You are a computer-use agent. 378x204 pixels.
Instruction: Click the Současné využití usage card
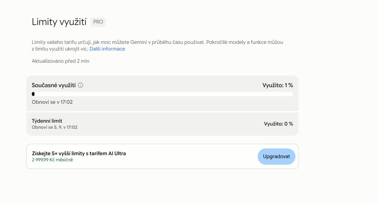tap(162, 93)
